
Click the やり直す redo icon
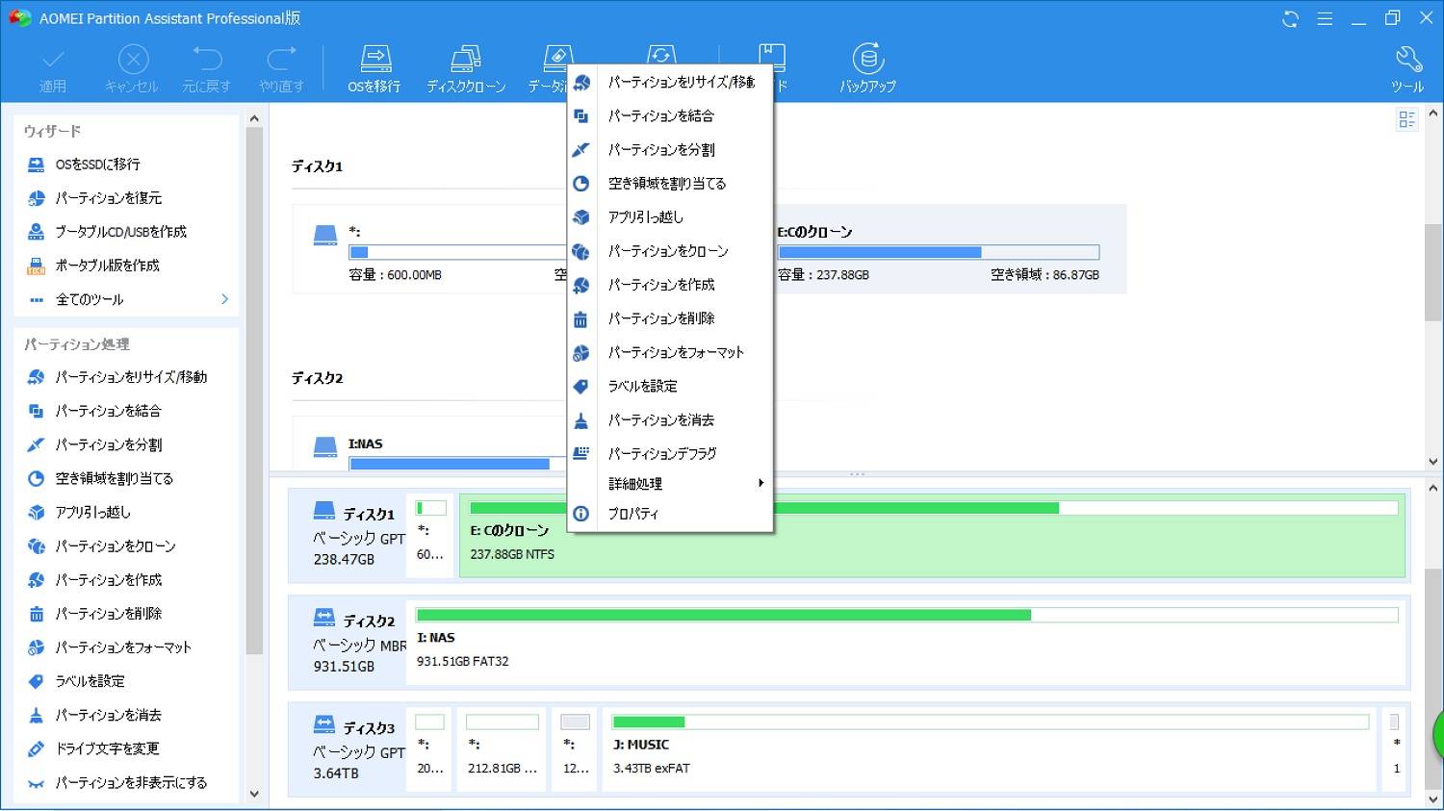click(282, 69)
